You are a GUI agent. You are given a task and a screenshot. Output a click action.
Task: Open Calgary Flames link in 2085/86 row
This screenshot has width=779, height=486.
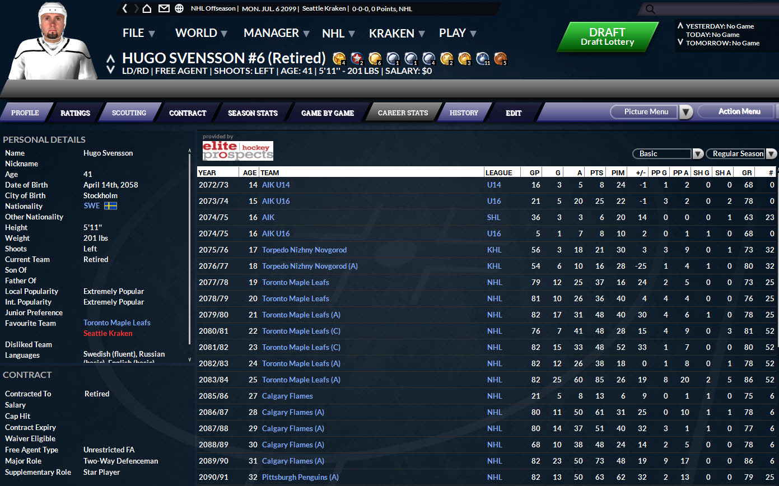pyautogui.click(x=287, y=396)
